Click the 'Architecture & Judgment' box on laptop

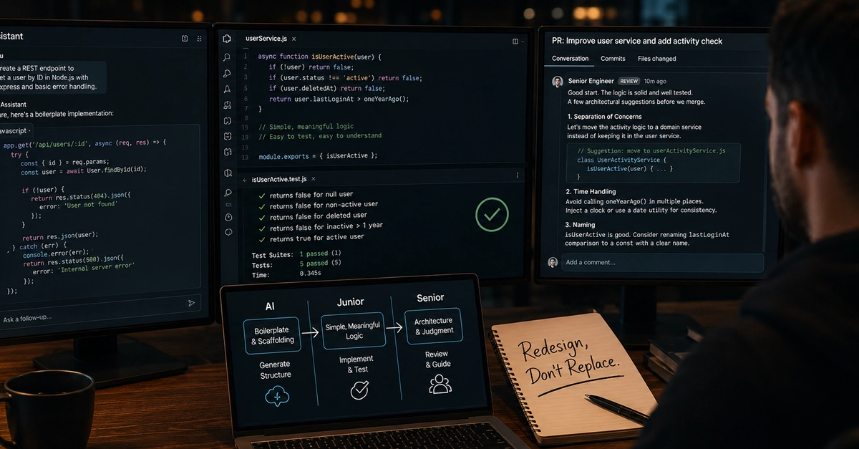433,326
